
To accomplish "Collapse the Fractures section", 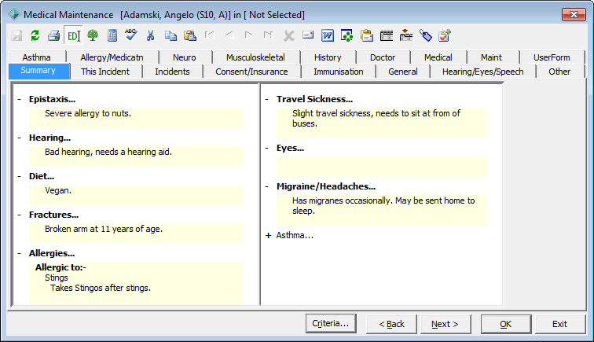I will tap(20, 215).
